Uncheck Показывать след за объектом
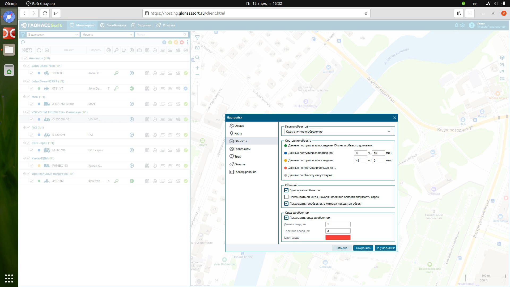 coord(286,218)
